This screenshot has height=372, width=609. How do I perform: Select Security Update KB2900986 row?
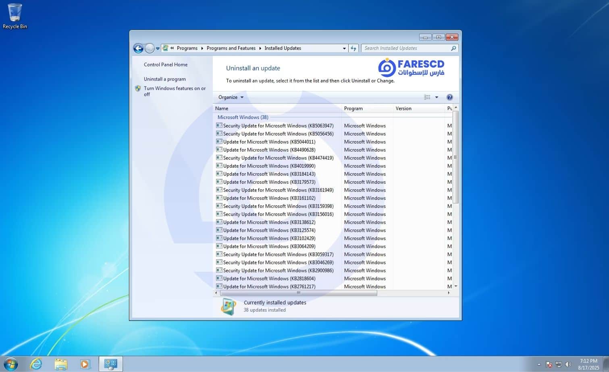point(333,271)
